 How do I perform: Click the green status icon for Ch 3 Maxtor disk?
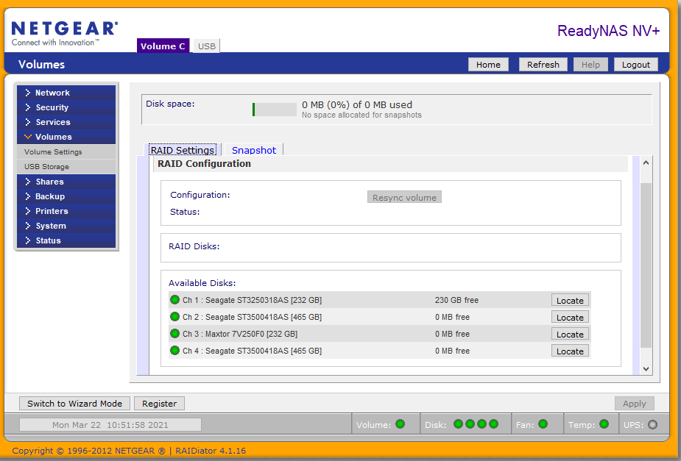[x=175, y=334]
